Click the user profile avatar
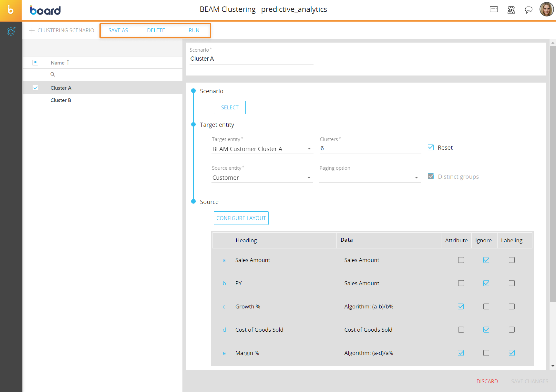The image size is (556, 392). click(546, 9)
